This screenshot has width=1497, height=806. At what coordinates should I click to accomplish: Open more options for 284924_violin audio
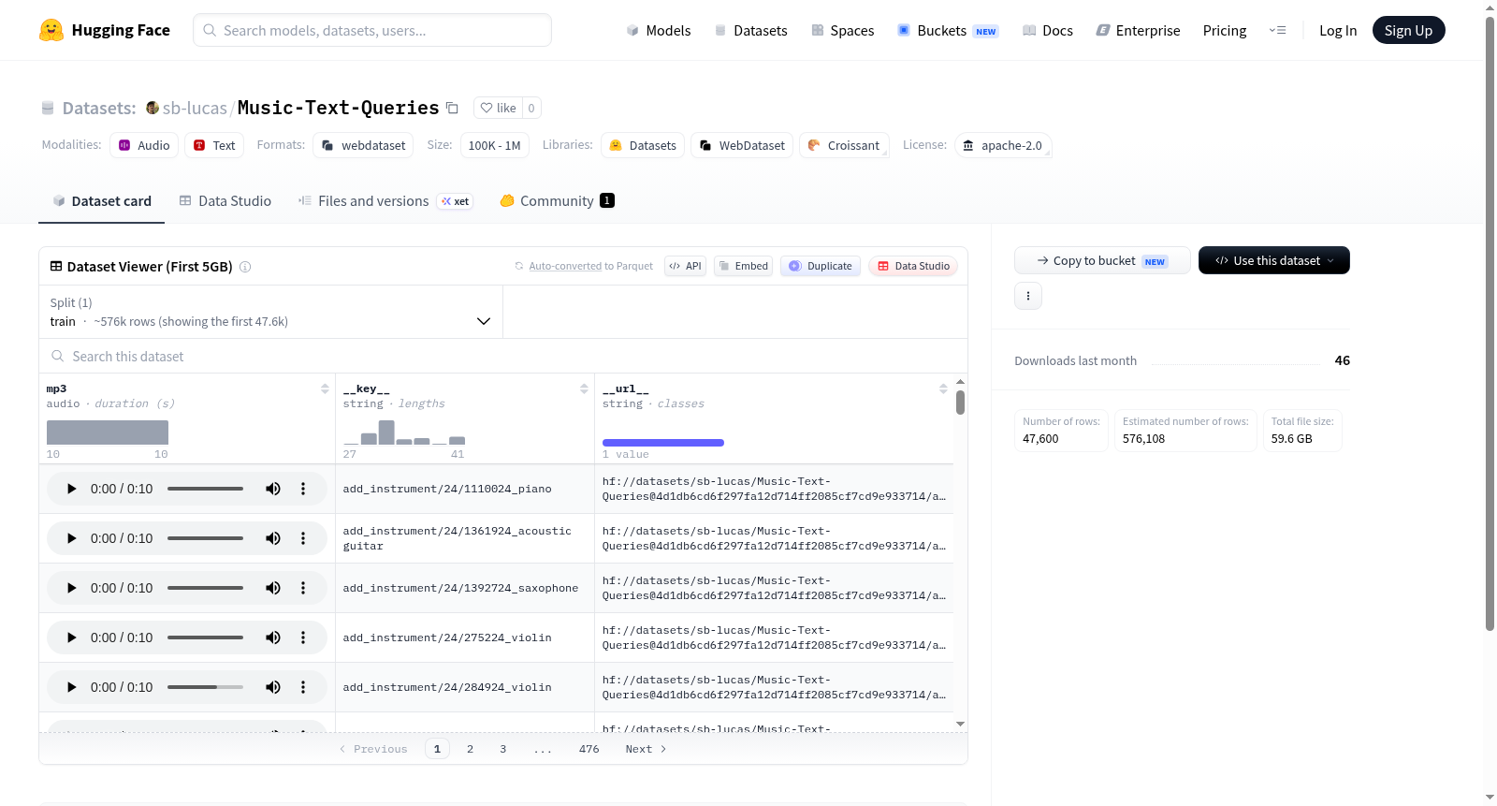coord(303,687)
